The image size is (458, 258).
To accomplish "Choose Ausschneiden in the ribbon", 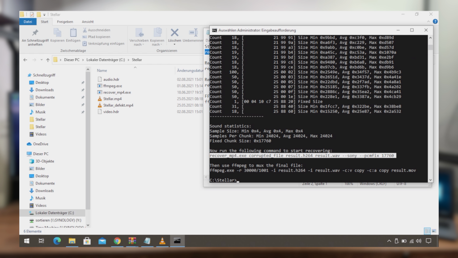I will click(96, 30).
